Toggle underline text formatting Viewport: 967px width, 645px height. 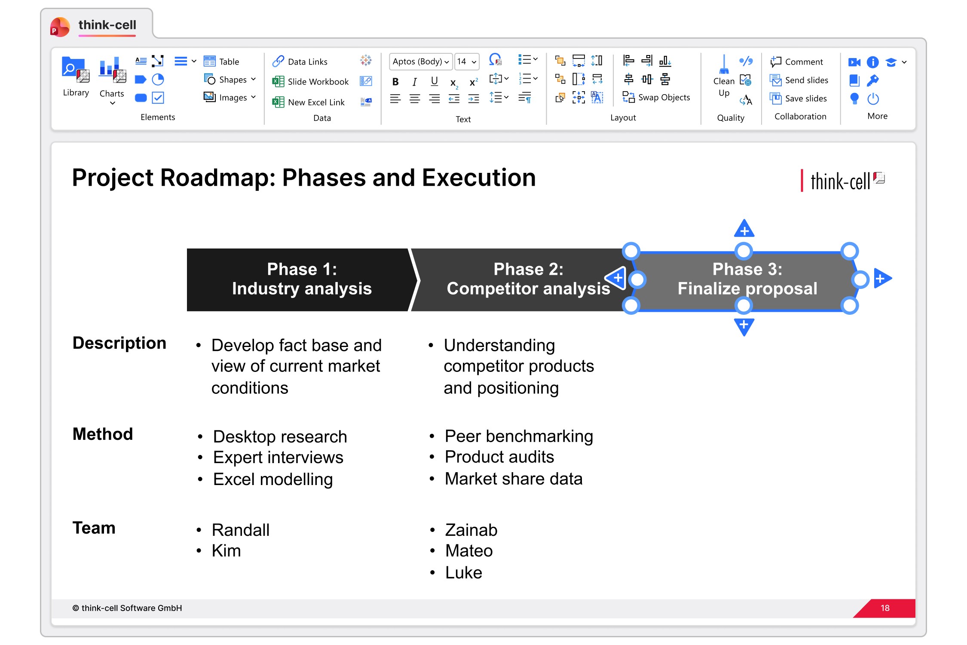(x=434, y=82)
